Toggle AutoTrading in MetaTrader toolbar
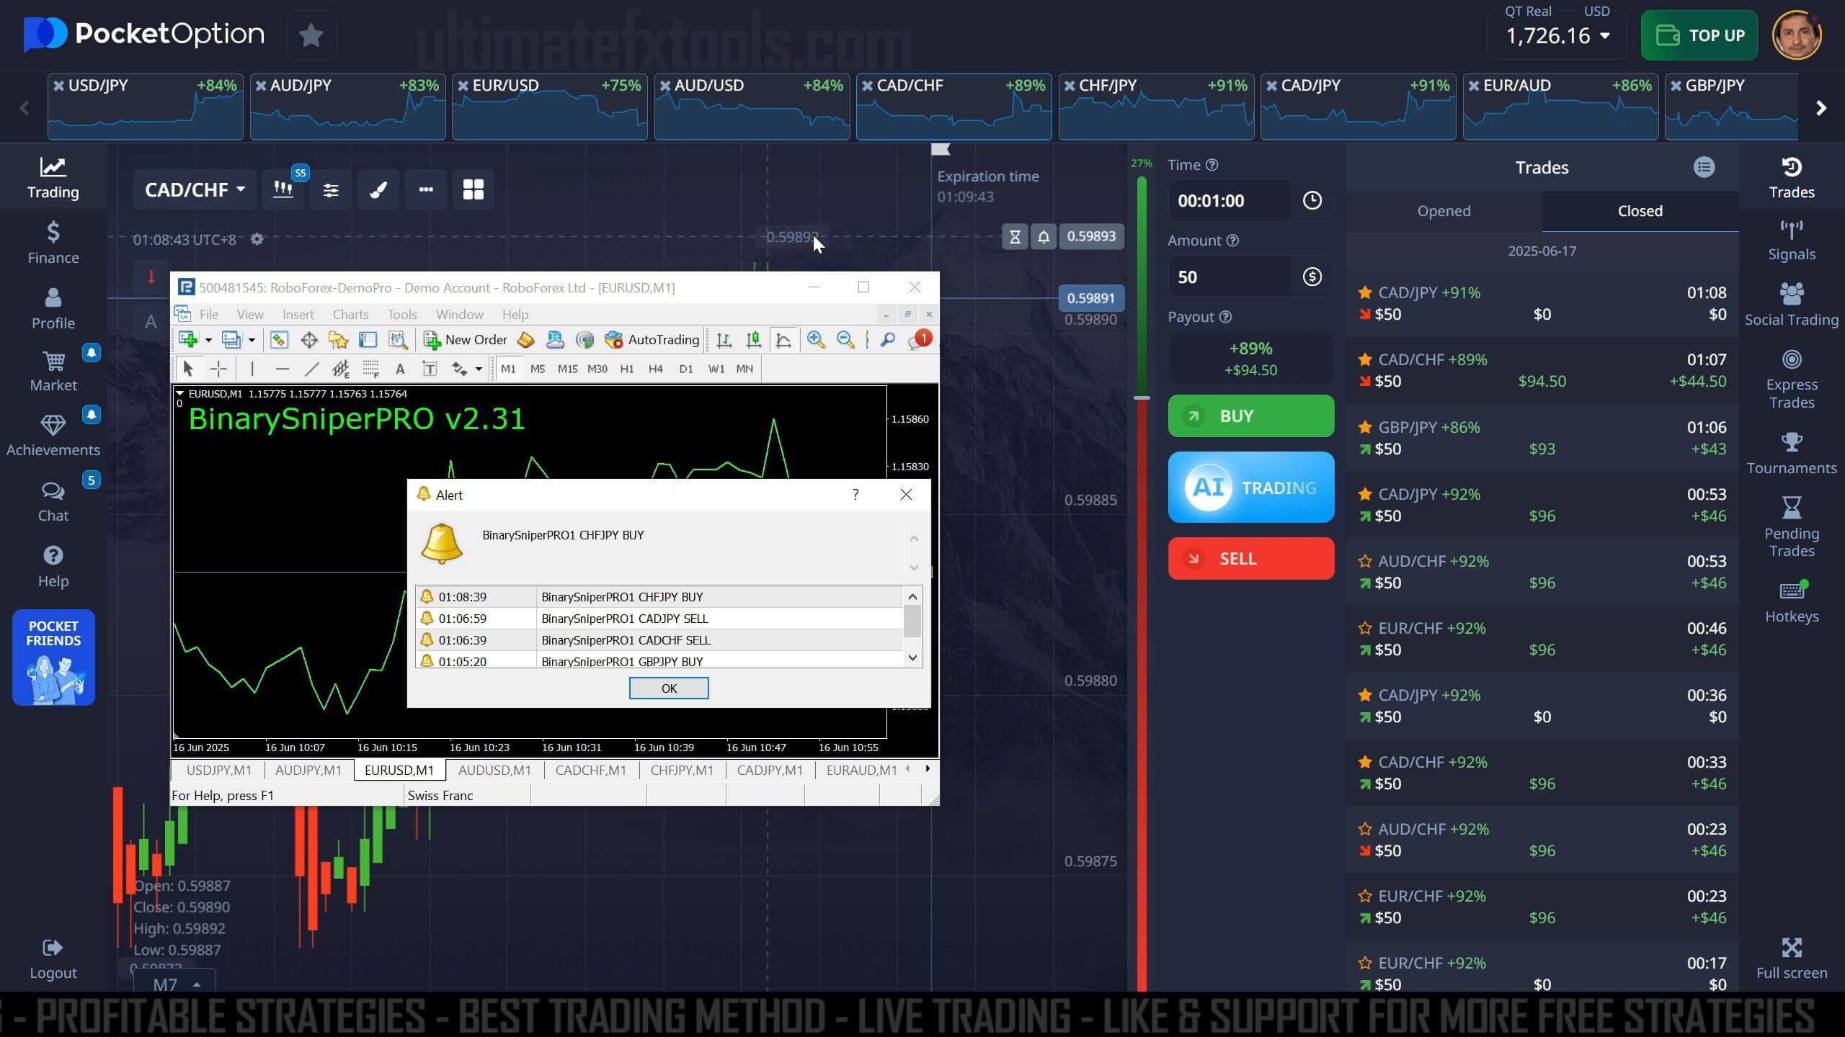 click(651, 339)
